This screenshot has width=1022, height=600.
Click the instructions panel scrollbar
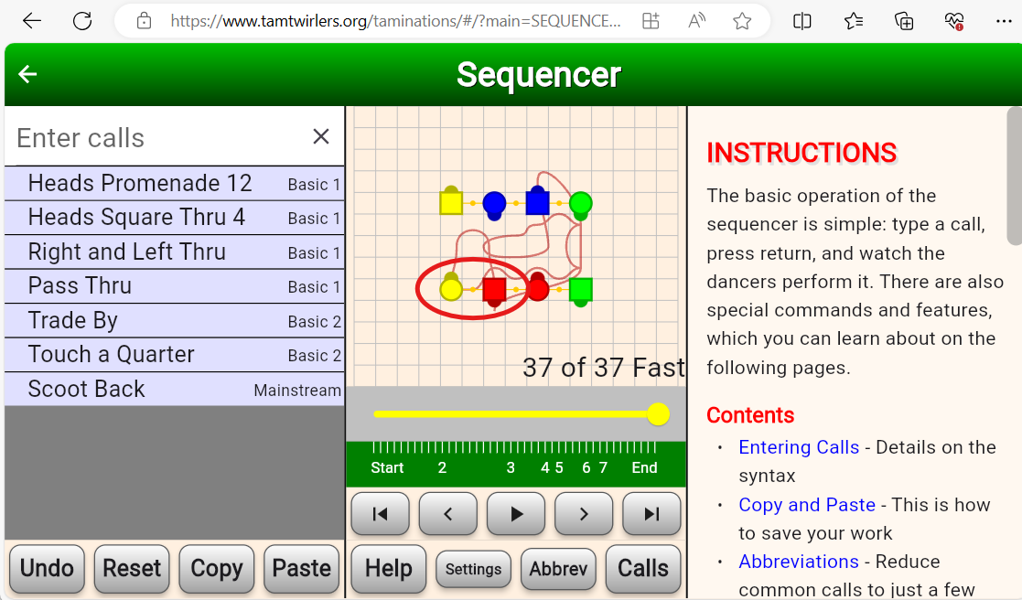tap(1014, 176)
